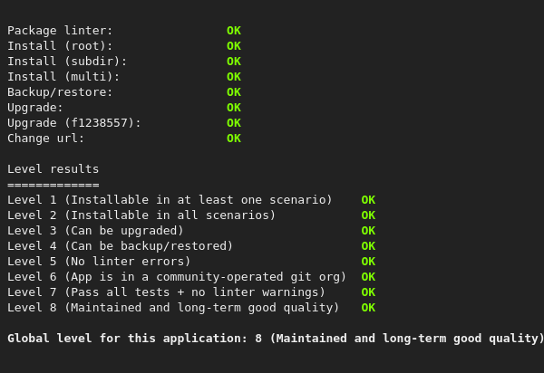Click the Install (root) label text
This screenshot has width=544, height=373.
pyautogui.click(x=60, y=46)
